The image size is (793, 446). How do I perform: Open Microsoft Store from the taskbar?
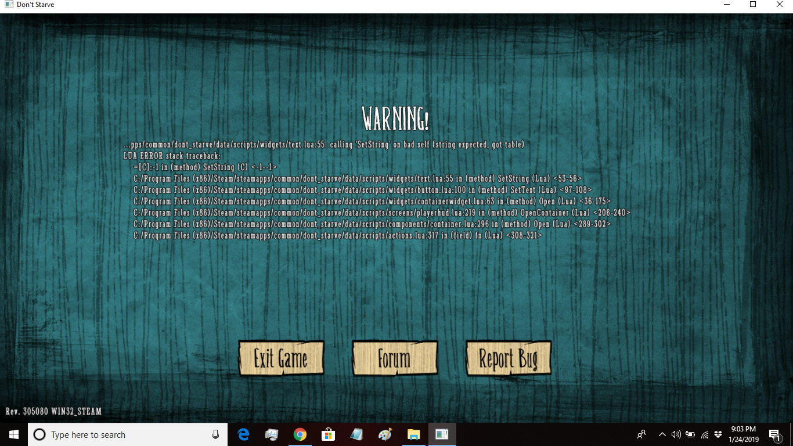328,434
